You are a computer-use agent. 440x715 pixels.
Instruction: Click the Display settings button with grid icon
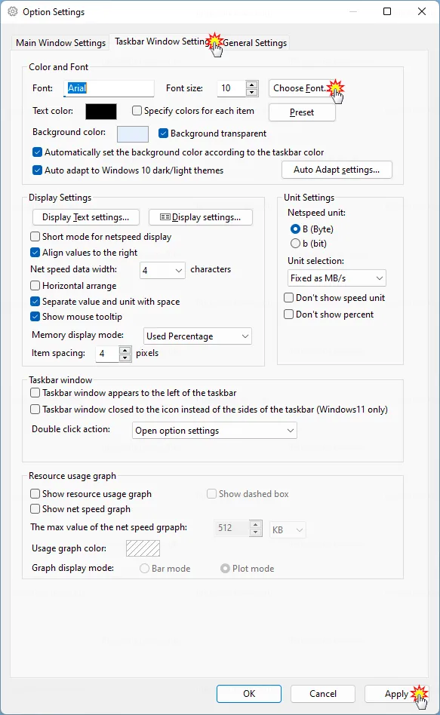pyautogui.click(x=200, y=217)
